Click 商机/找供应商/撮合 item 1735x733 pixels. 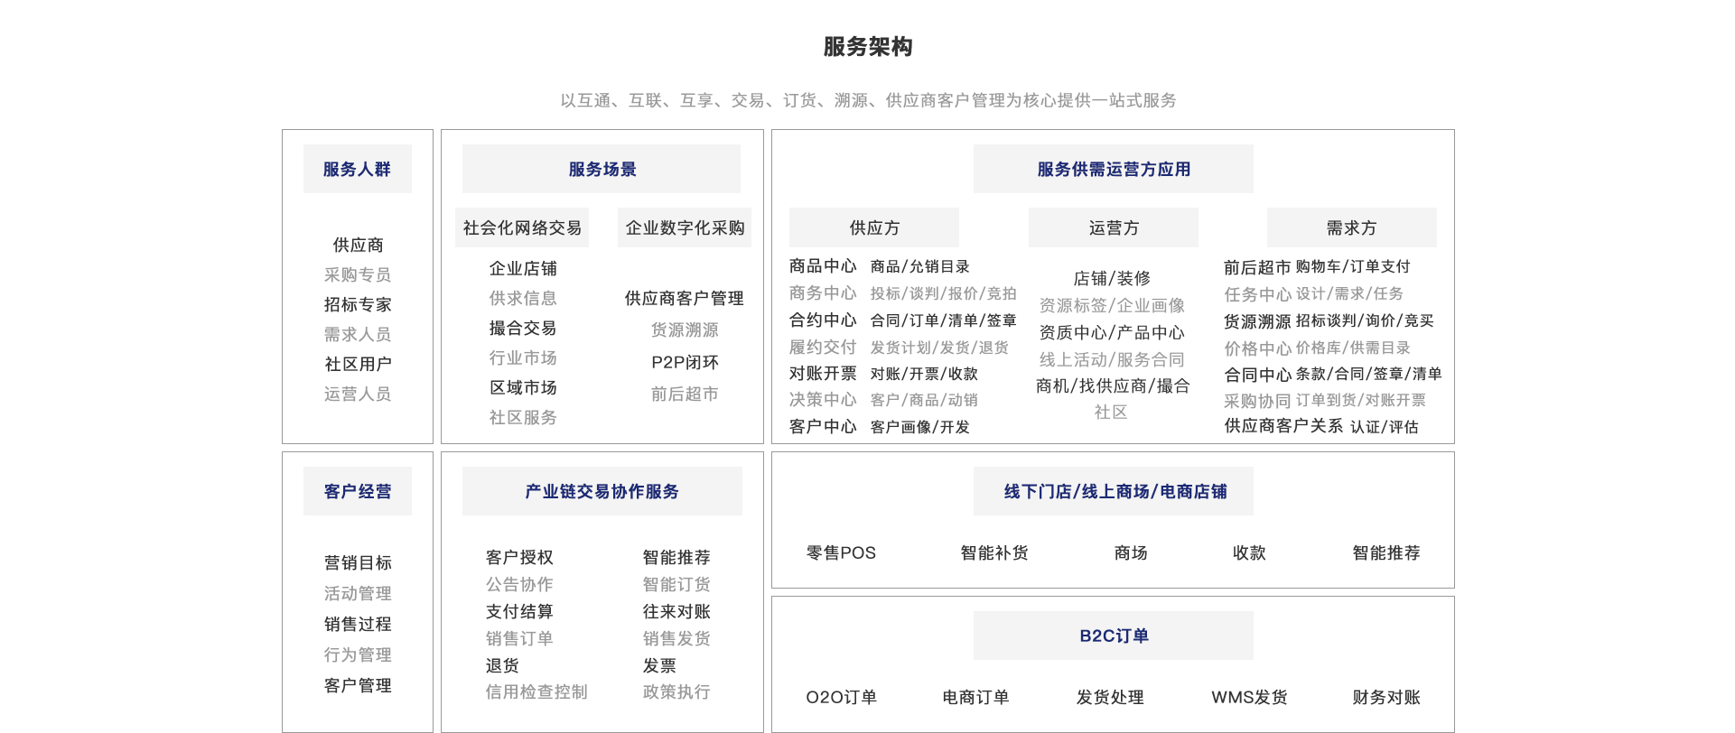[x=1112, y=385]
